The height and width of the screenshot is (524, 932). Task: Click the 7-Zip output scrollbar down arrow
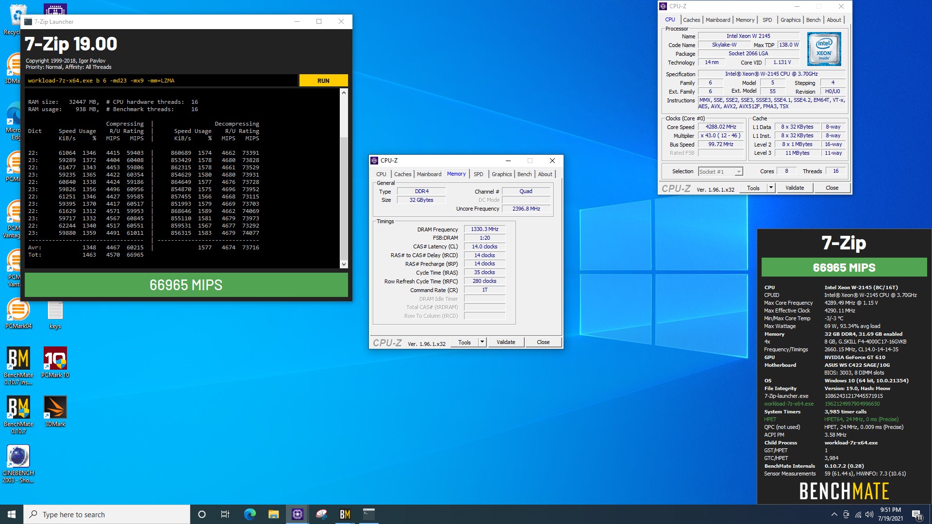point(344,264)
